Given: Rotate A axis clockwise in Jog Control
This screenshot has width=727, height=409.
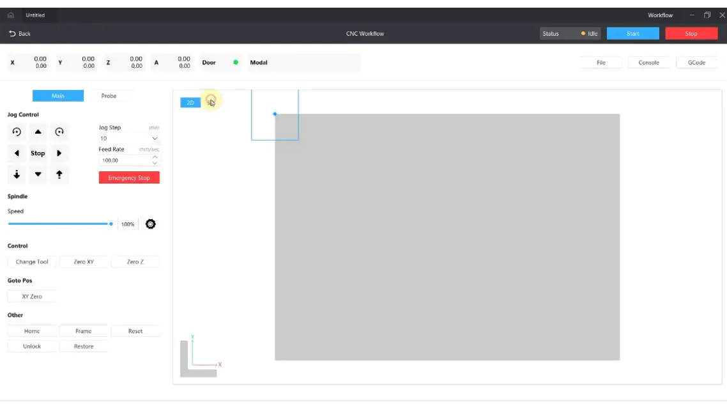Looking at the screenshot, I should tap(59, 132).
